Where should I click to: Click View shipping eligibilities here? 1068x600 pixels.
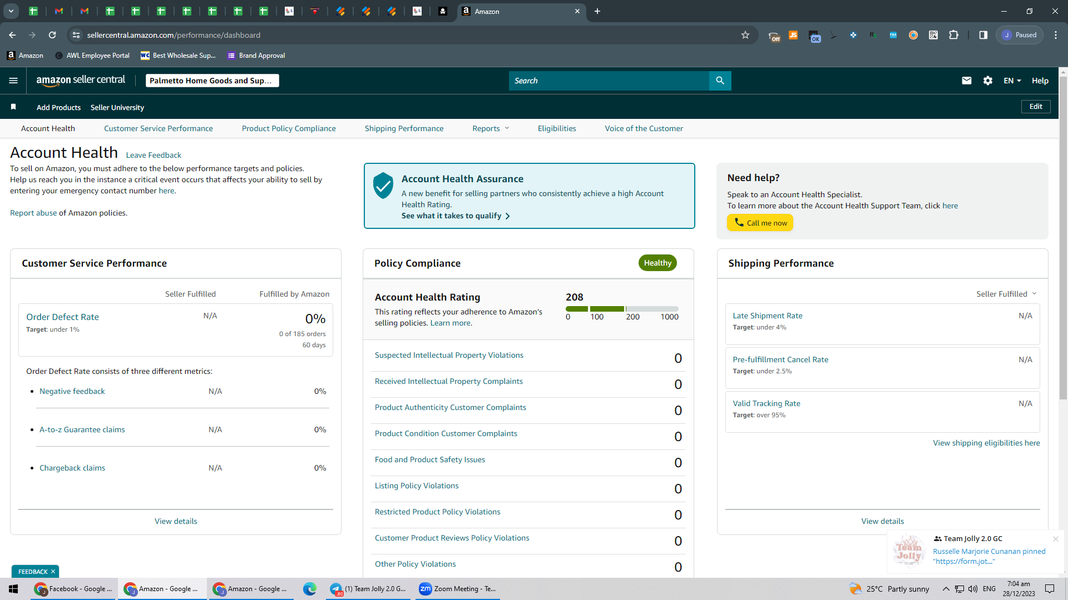986,443
